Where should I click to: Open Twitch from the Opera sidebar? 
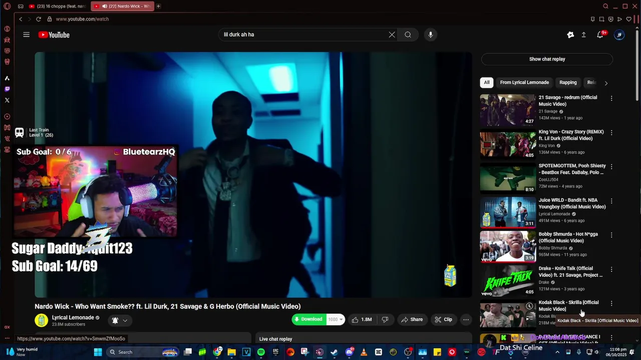[7, 89]
